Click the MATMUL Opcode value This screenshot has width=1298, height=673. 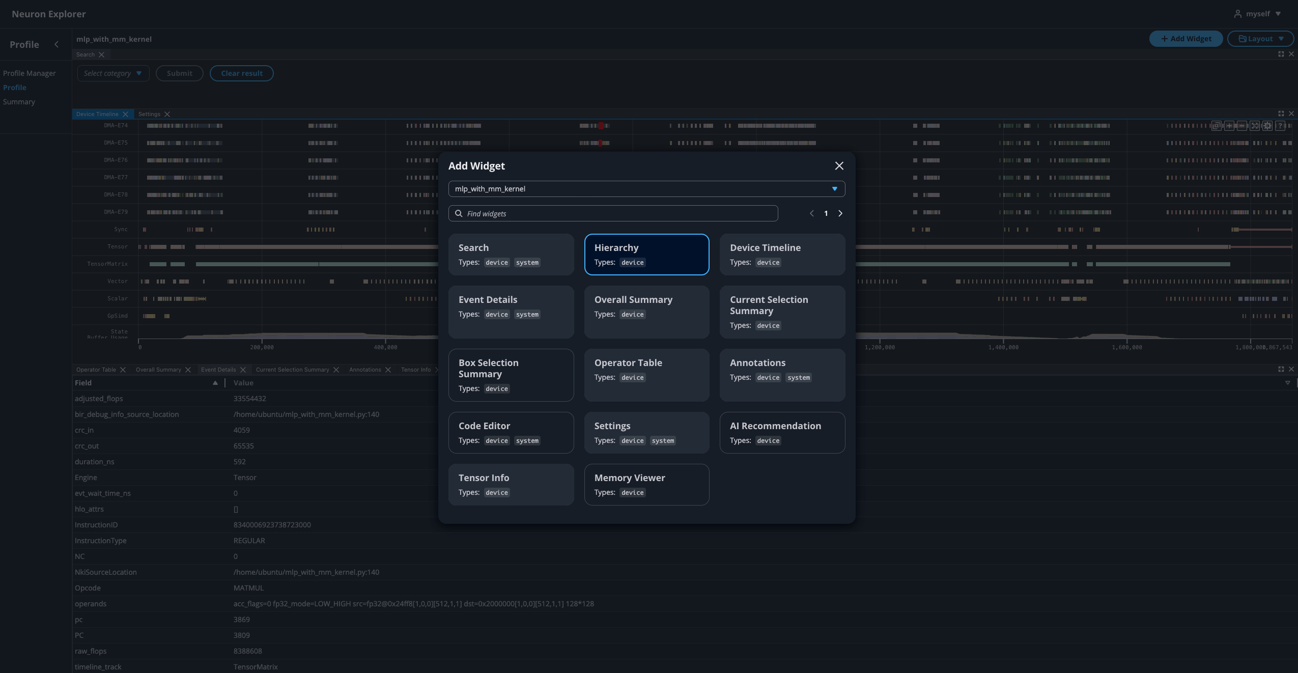(248, 588)
